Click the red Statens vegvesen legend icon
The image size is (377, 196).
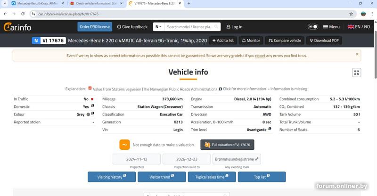pyautogui.click(x=90, y=88)
